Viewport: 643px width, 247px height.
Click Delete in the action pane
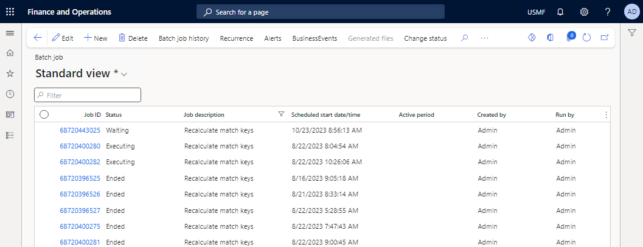(133, 38)
